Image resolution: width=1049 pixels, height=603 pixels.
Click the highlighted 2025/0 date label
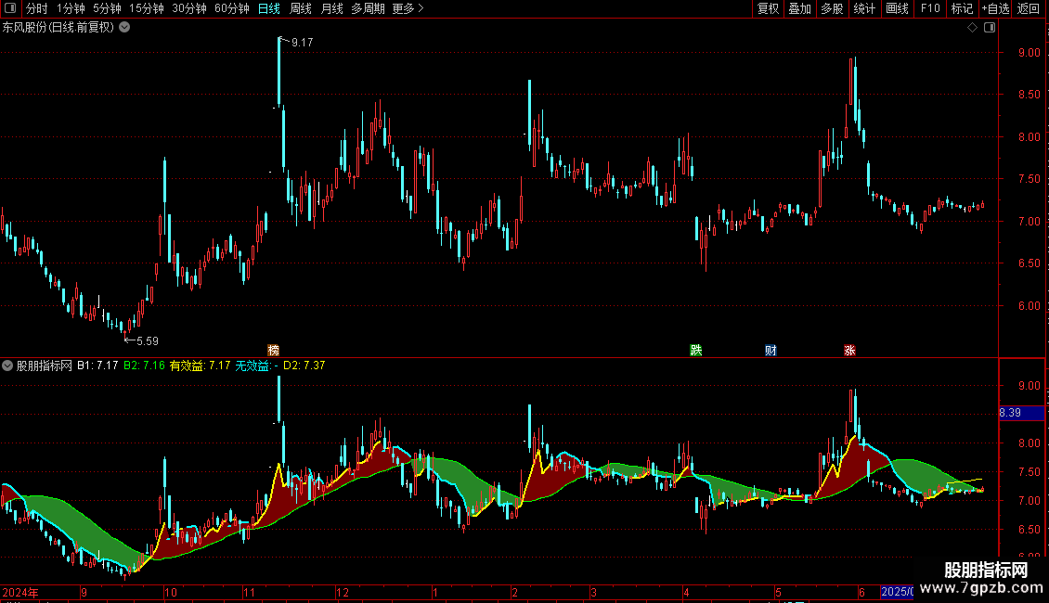(897, 592)
